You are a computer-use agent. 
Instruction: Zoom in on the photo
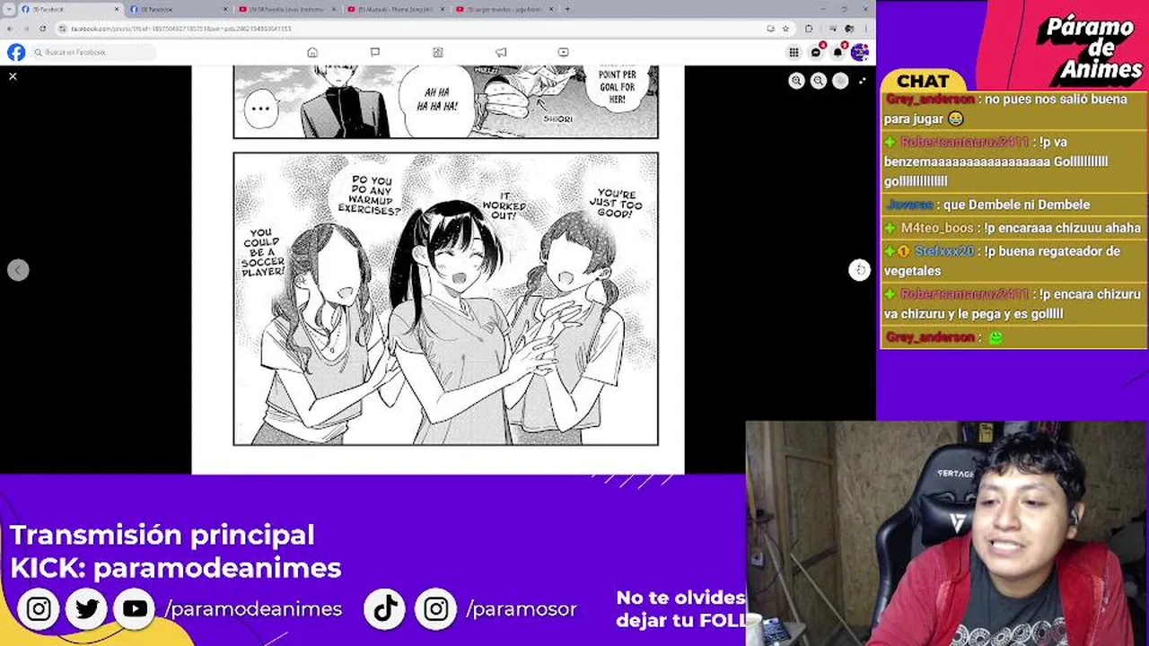click(x=796, y=81)
